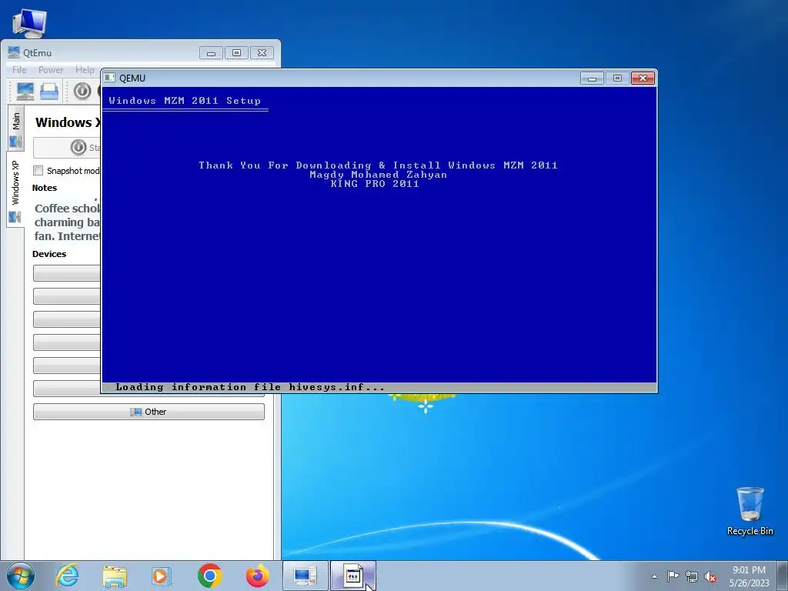The height and width of the screenshot is (591, 788).
Task: Minimize the QEMU window
Action: pyautogui.click(x=592, y=78)
